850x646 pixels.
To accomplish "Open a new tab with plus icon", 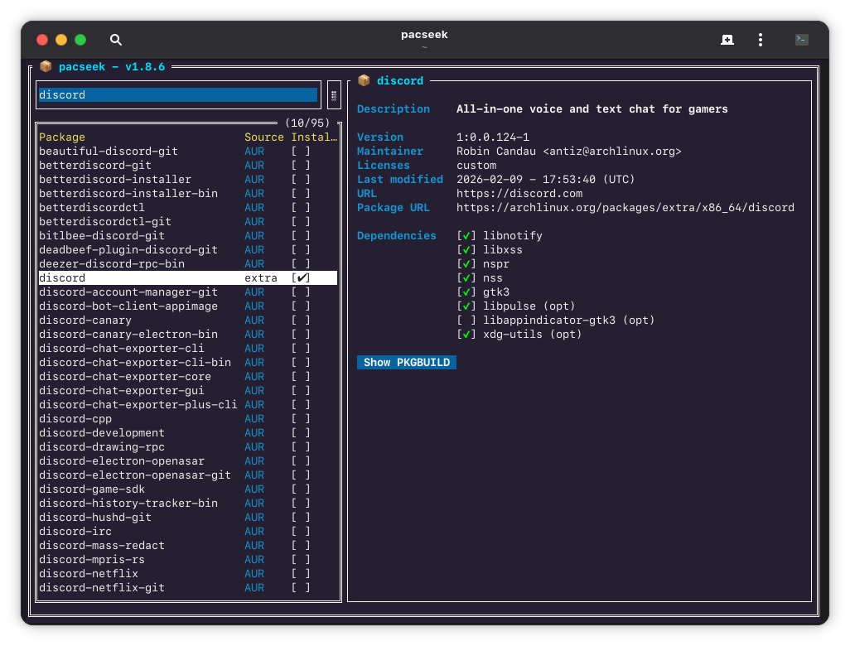I will [727, 40].
